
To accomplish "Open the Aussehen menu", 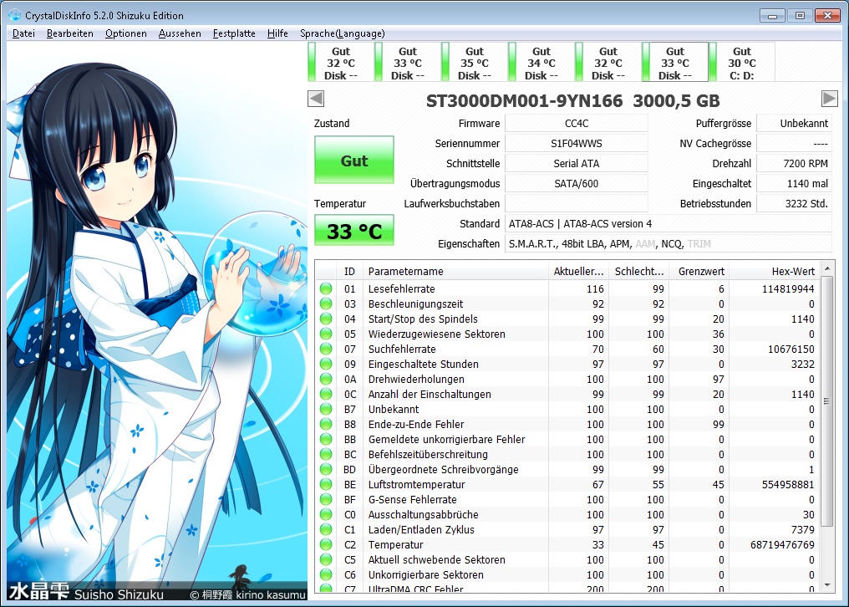I will pos(180,33).
